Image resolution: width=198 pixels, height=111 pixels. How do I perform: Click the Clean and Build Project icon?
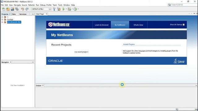click(59, 9)
